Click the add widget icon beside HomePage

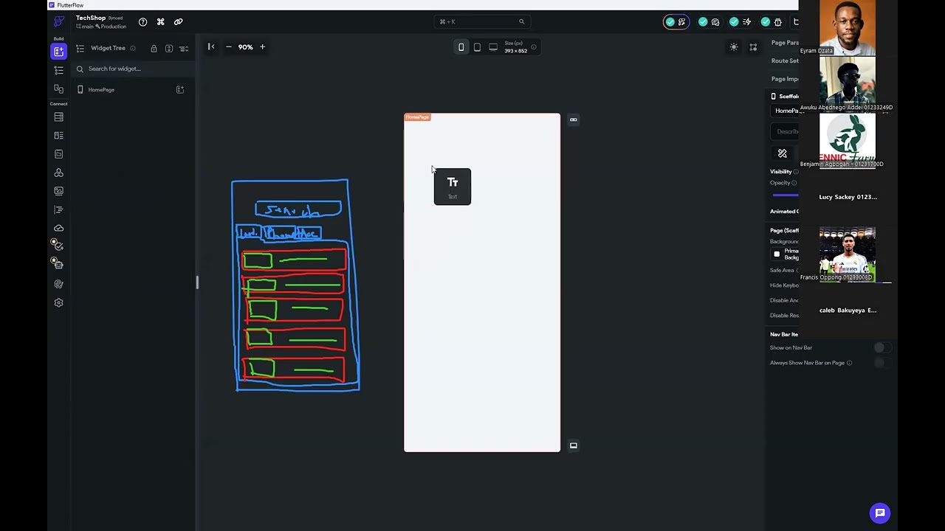[179, 90]
